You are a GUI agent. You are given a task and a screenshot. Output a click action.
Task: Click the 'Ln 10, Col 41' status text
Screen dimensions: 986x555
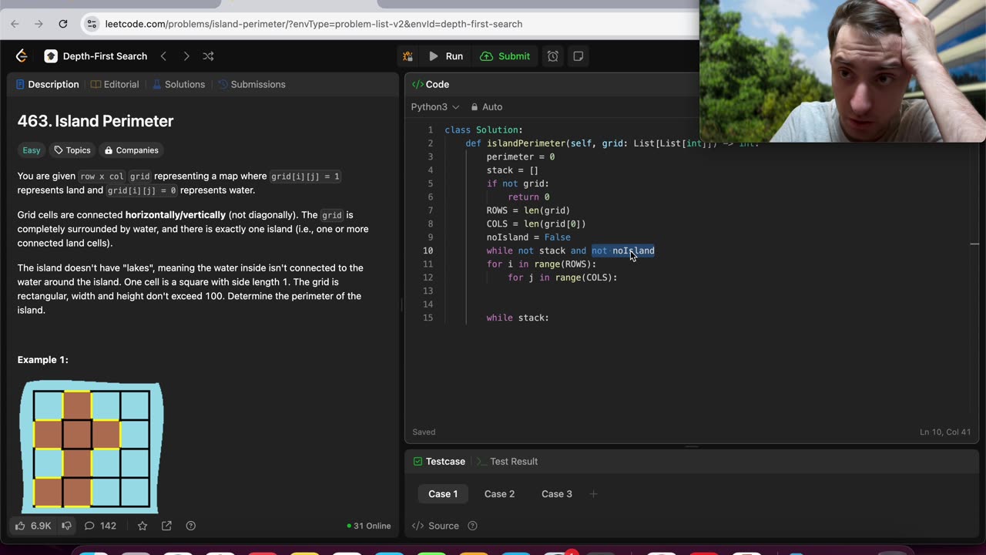coord(947,432)
